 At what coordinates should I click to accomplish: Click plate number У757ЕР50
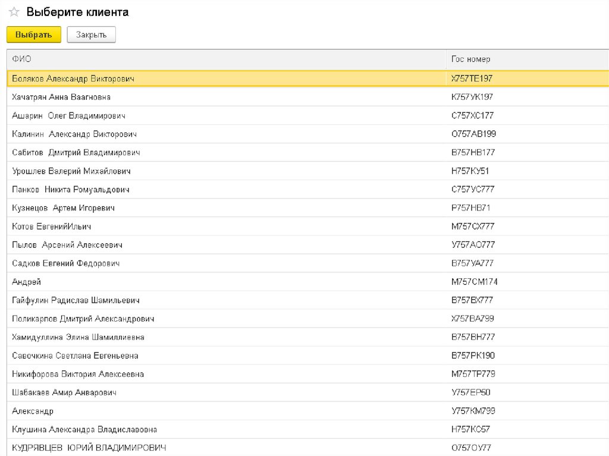tap(470, 392)
